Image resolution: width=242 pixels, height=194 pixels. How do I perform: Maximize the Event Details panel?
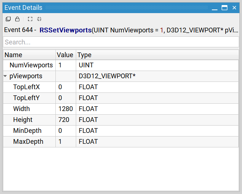[225, 8]
